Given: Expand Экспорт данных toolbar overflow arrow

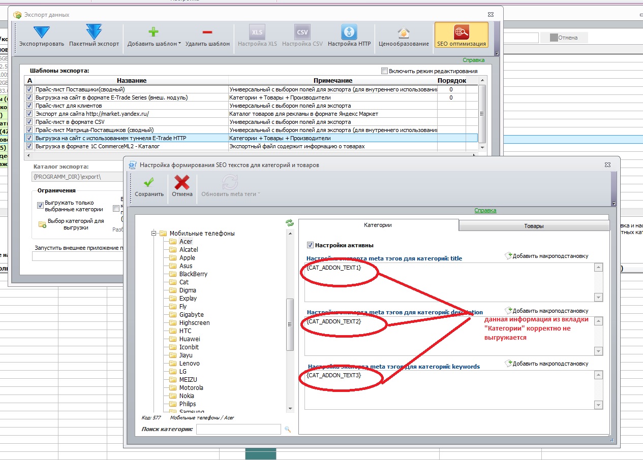Looking at the screenshot, I should coord(497,53).
